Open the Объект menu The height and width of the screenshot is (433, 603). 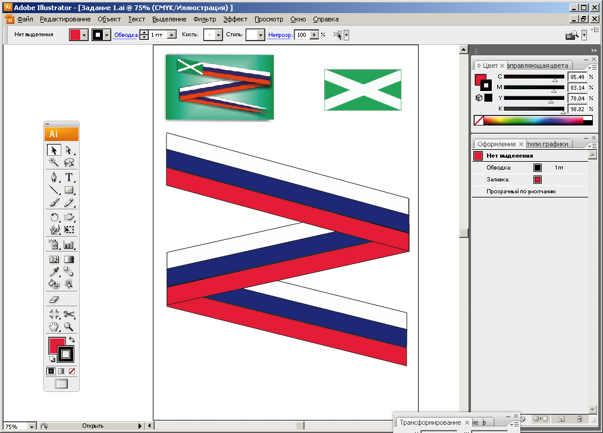109,19
